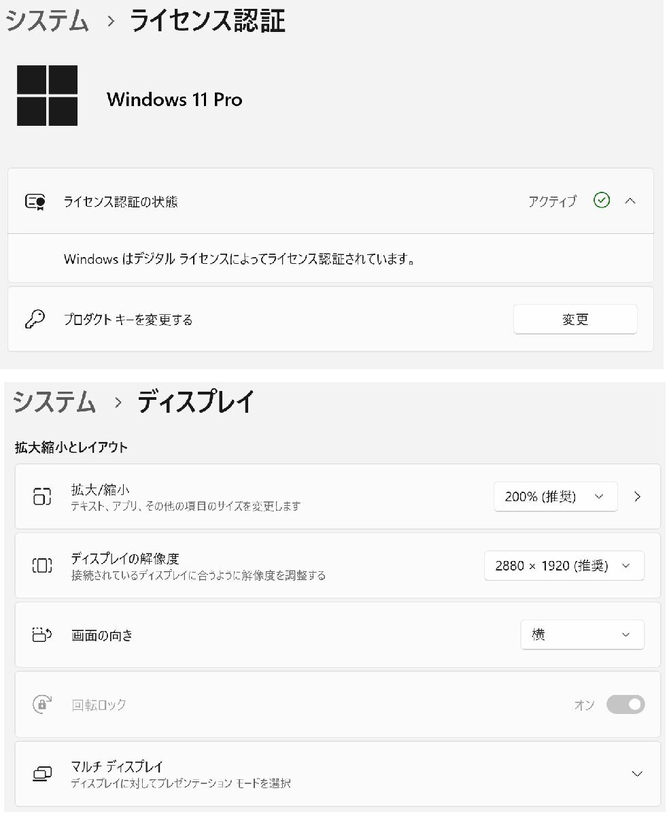Click the green active checkmark icon
This screenshot has width=669, height=816.
[602, 201]
